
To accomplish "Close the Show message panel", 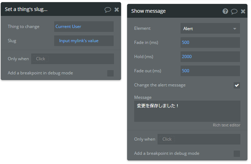I will click(243, 11).
